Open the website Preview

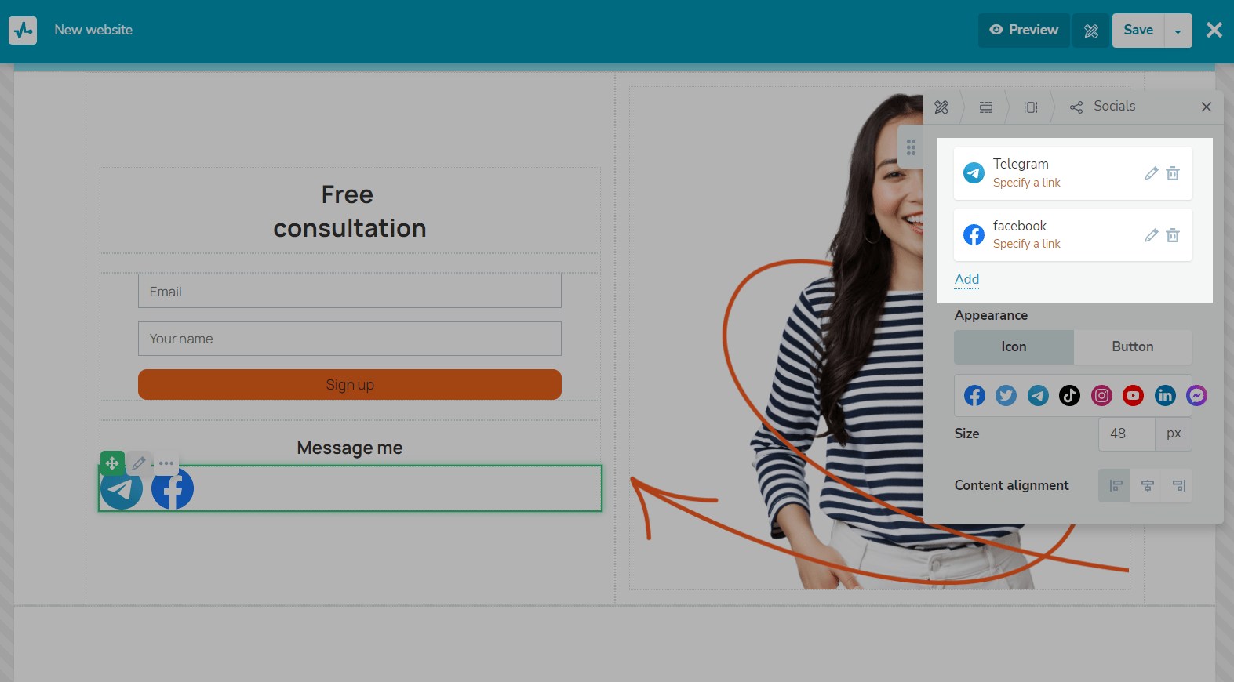1024,31
